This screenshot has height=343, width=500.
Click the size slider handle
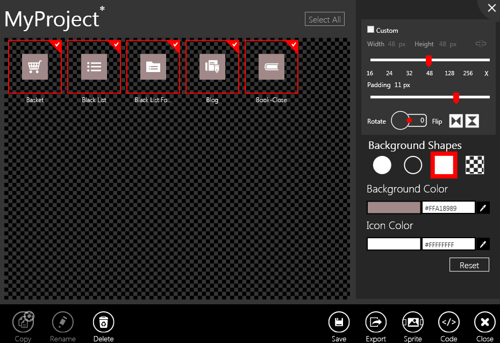(429, 61)
